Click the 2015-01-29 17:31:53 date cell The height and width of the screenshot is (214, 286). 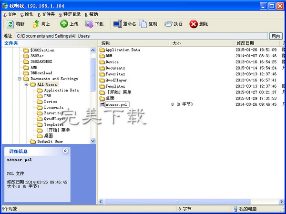(256, 98)
